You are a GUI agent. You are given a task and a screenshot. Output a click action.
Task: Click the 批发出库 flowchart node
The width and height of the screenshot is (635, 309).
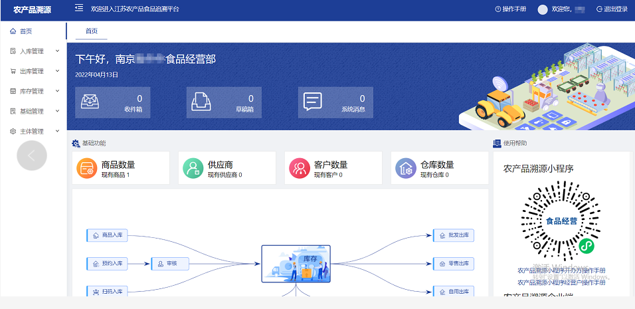click(x=454, y=236)
